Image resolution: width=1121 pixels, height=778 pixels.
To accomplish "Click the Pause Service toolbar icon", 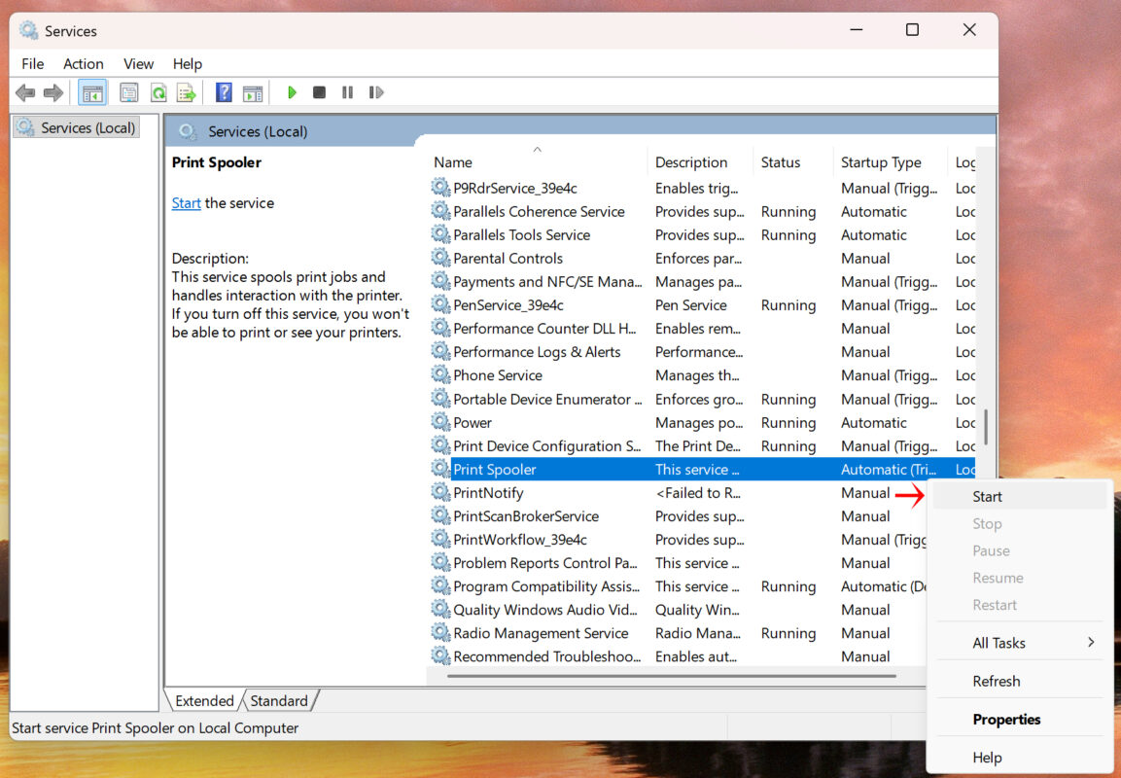I will pos(347,92).
